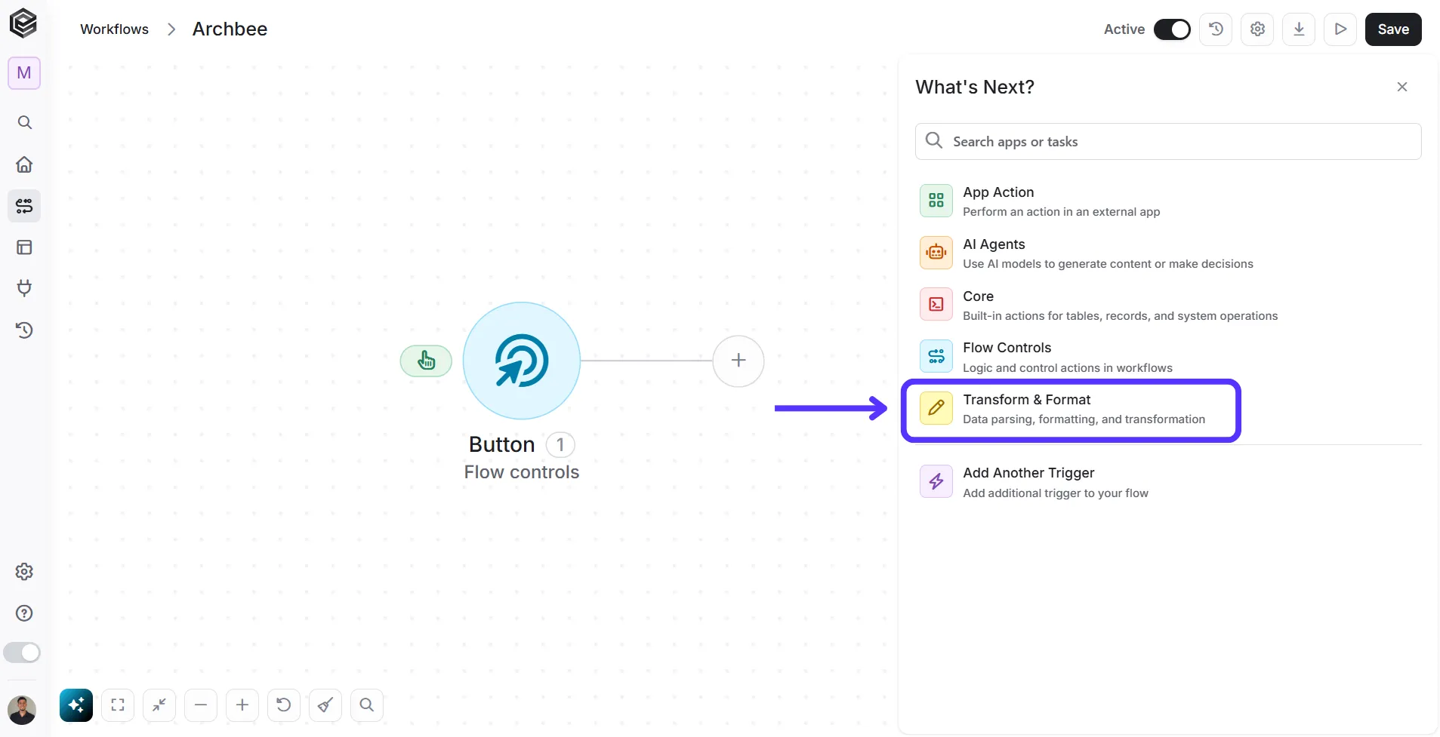Save the workflow
Screen dimensions: 1440x737
(x=1393, y=29)
